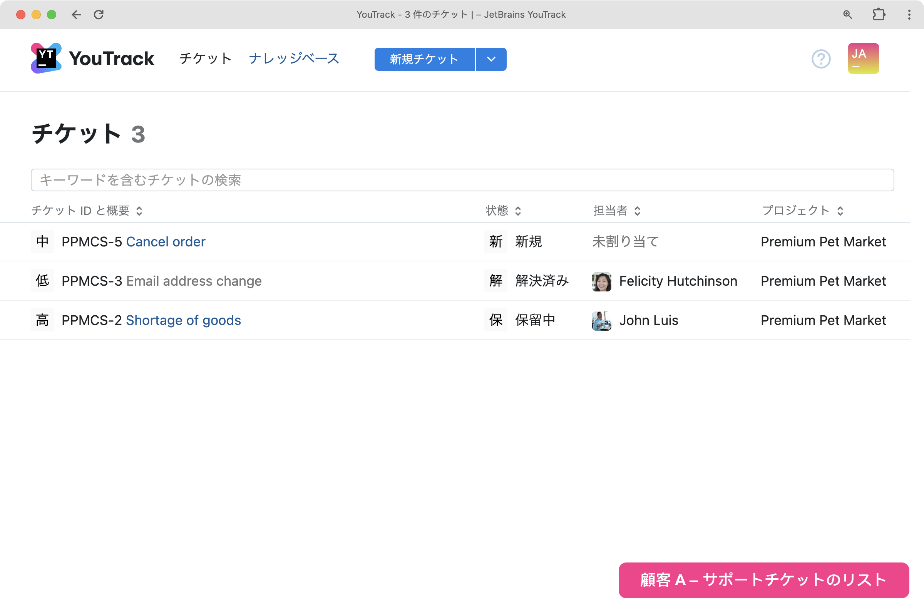Open the browser three-dot menu

click(909, 15)
